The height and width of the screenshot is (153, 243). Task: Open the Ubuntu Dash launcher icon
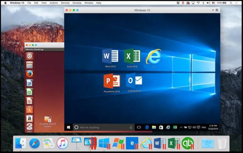29,56
